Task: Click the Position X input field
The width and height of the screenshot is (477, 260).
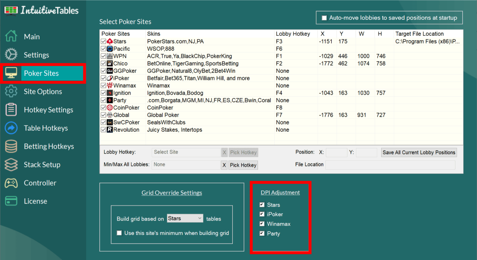Action: (x=337, y=152)
